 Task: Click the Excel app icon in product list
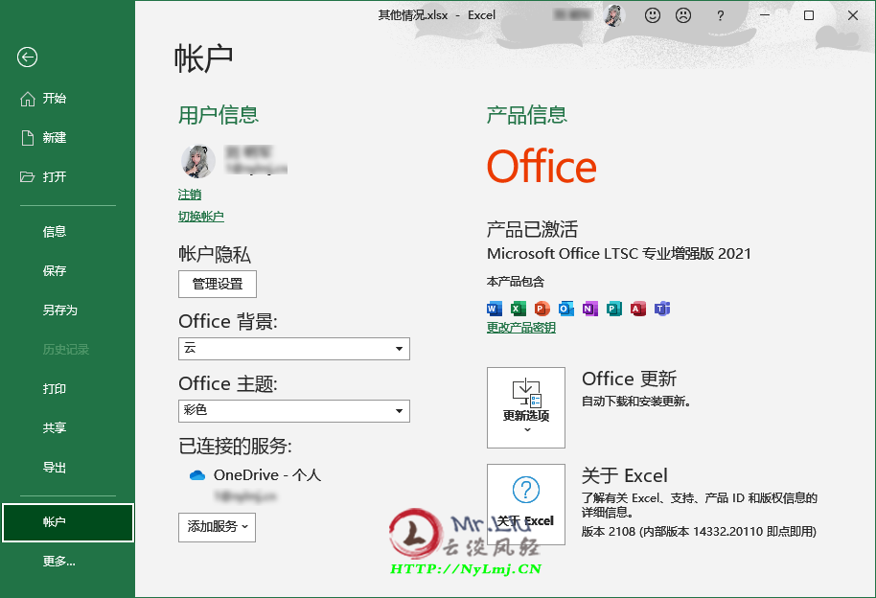[518, 309]
